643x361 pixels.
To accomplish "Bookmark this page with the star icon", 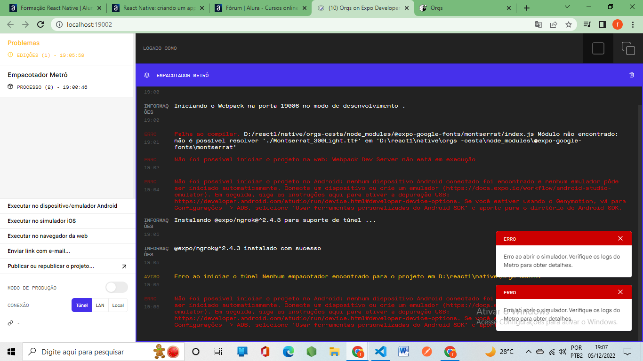I will (569, 24).
